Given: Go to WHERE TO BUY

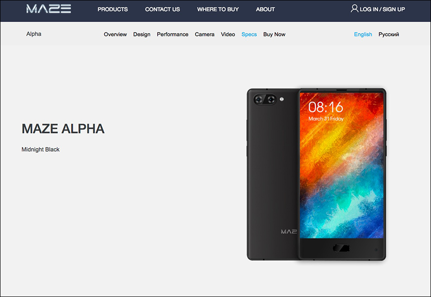Looking at the screenshot, I should (x=218, y=10).
